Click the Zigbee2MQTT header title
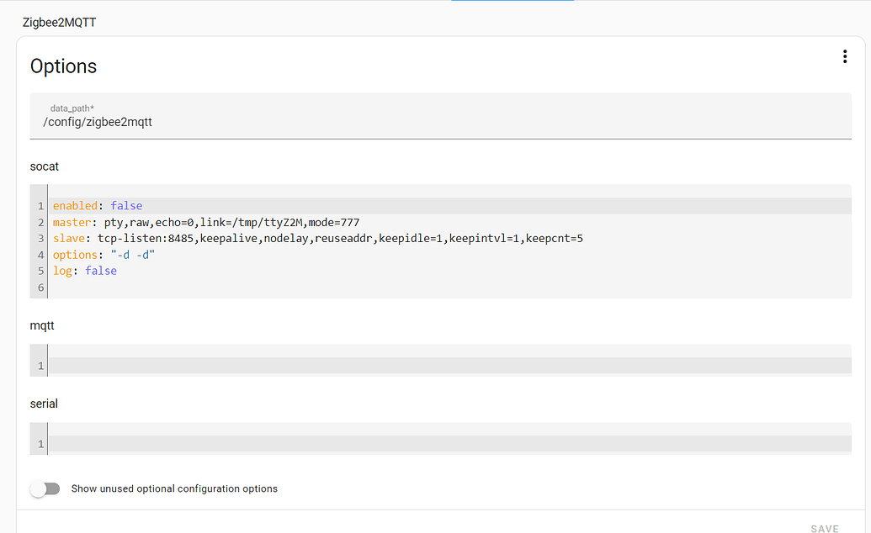The image size is (871, 533). click(59, 23)
